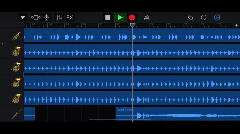Viewport: 240px width, 134px height.
Task: Start playback with green Play button
Action: [x=120, y=18]
